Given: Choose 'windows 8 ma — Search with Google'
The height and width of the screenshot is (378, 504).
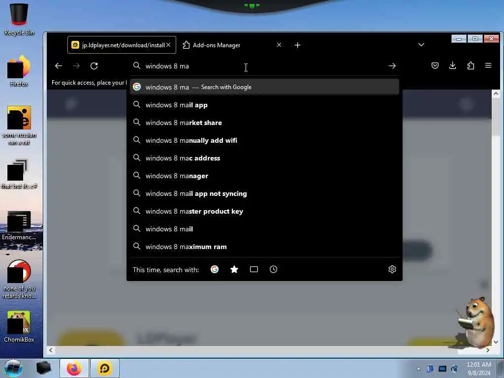Looking at the screenshot, I should [264, 87].
